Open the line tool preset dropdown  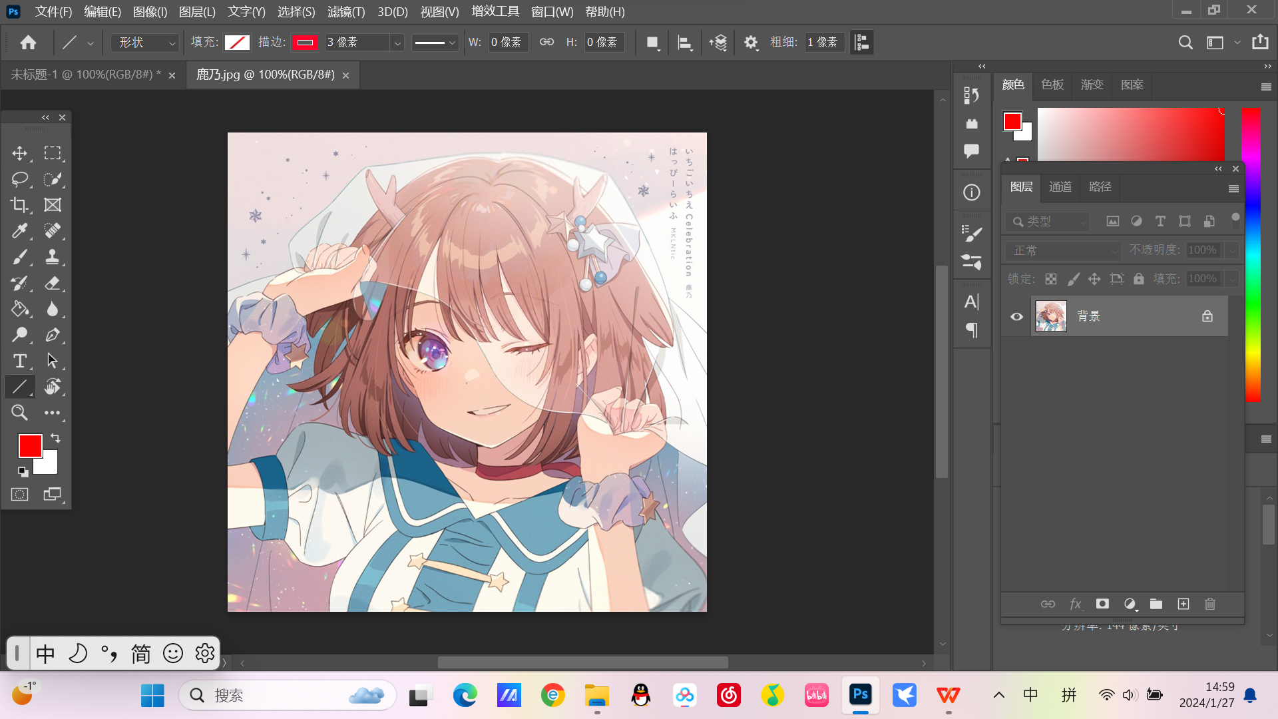[x=91, y=43]
